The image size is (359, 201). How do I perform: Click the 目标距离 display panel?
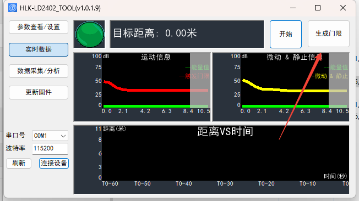187,34
